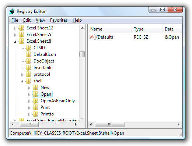Collapse the shell key
This screenshot has height=146, width=192.
point(22,81)
